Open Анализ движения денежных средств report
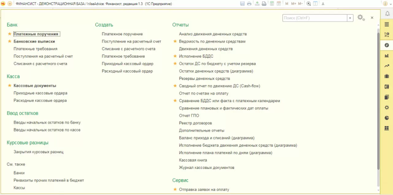 click(x=213, y=34)
